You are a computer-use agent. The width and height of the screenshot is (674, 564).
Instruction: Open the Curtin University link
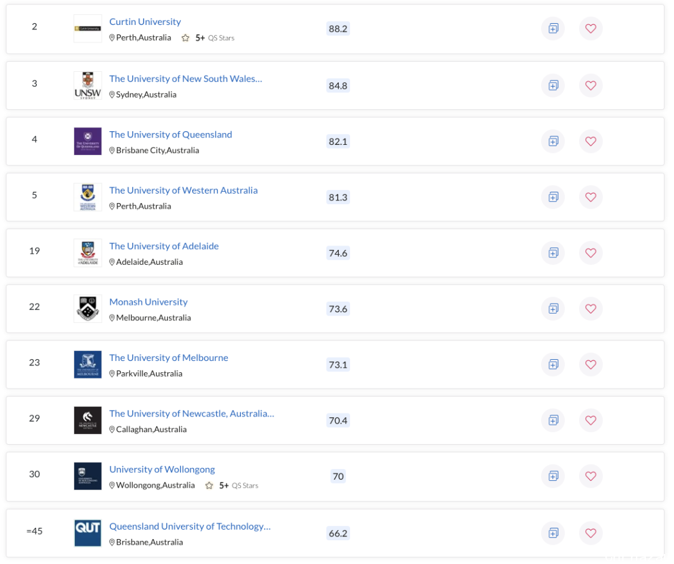145,21
